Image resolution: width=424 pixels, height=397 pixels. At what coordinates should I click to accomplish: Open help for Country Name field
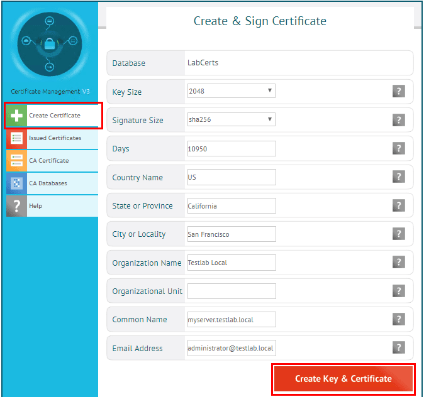[x=399, y=177]
